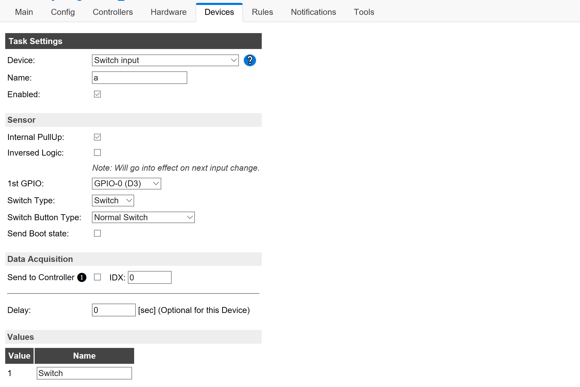
Task: Click the help icon next to Device dropdown
Action: click(250, 60)
